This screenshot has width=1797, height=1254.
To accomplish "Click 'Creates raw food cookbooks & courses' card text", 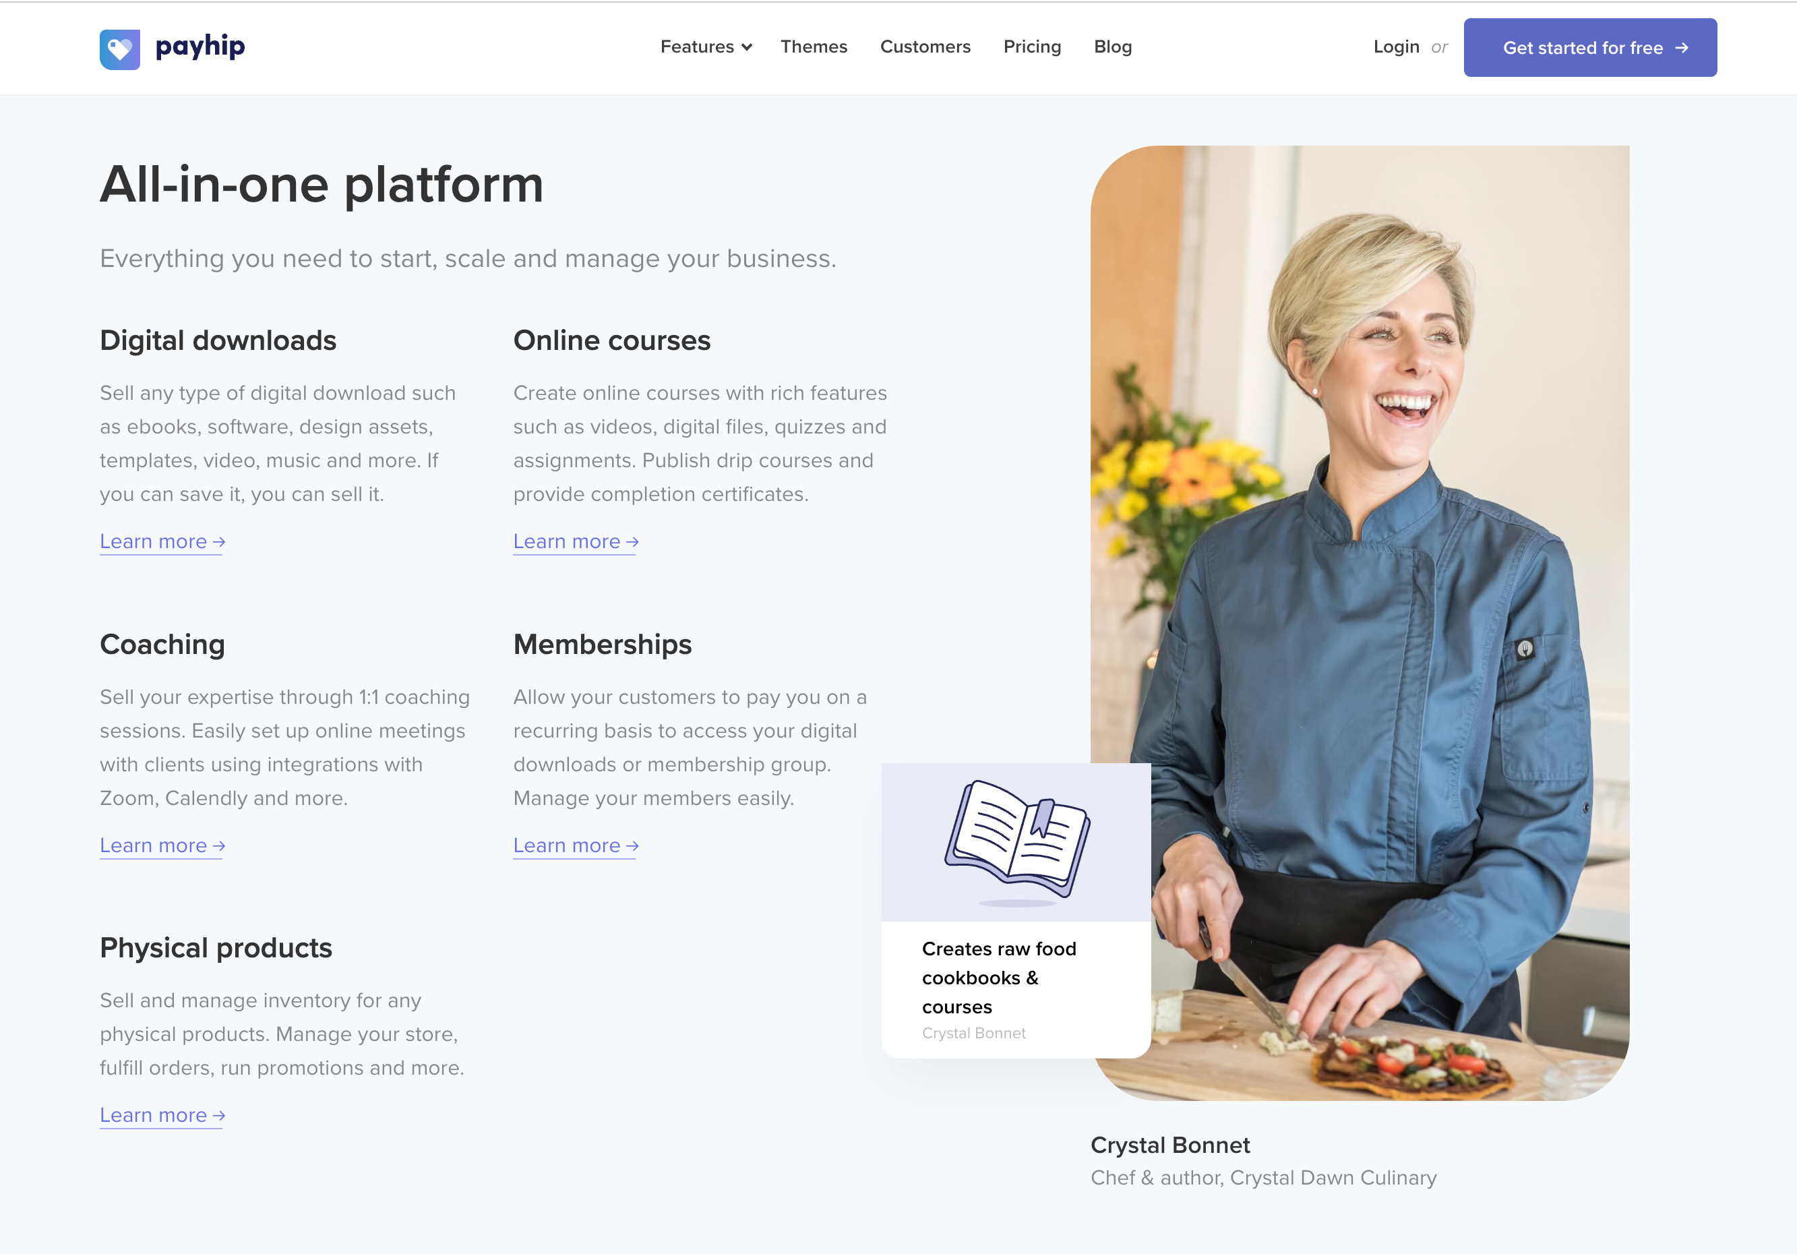I will 999,978.
